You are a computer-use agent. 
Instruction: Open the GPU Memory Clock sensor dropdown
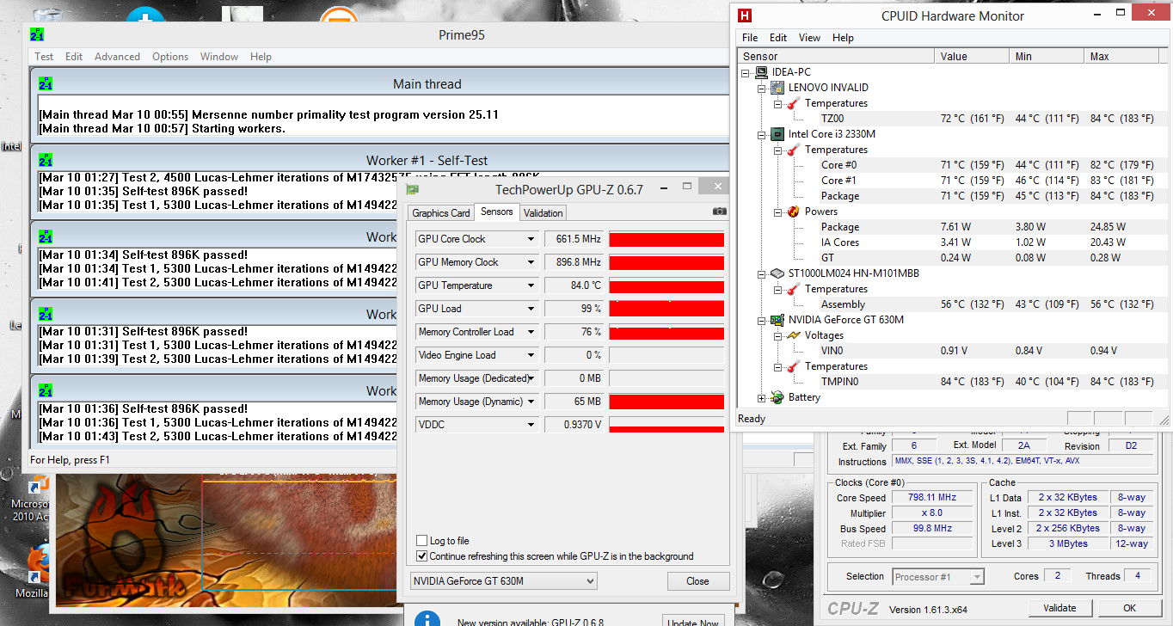tap(531, 262)
